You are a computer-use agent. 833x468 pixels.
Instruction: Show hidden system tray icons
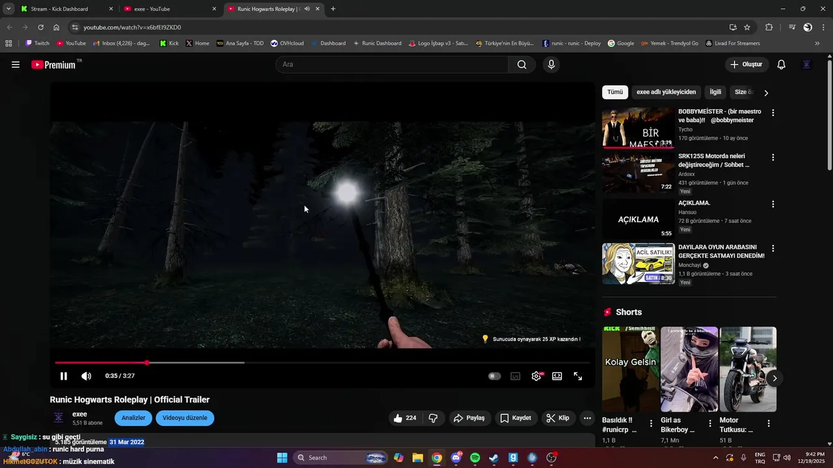click(x=716, y=458)
